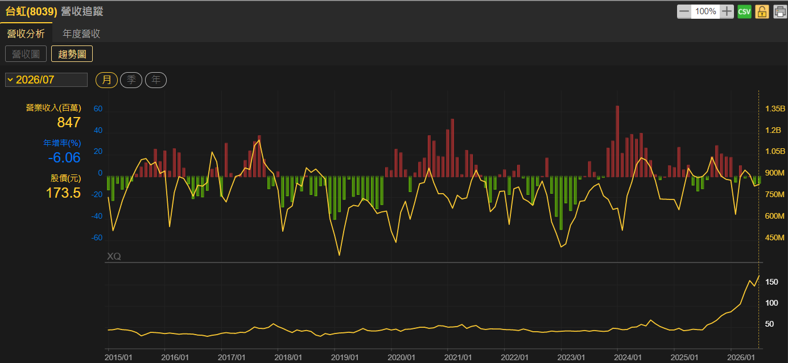The width and height of the screenshot is (788, 363).
Task: Zoom in with the plus button
Action: pyautogui.click(x=727, y=11)
